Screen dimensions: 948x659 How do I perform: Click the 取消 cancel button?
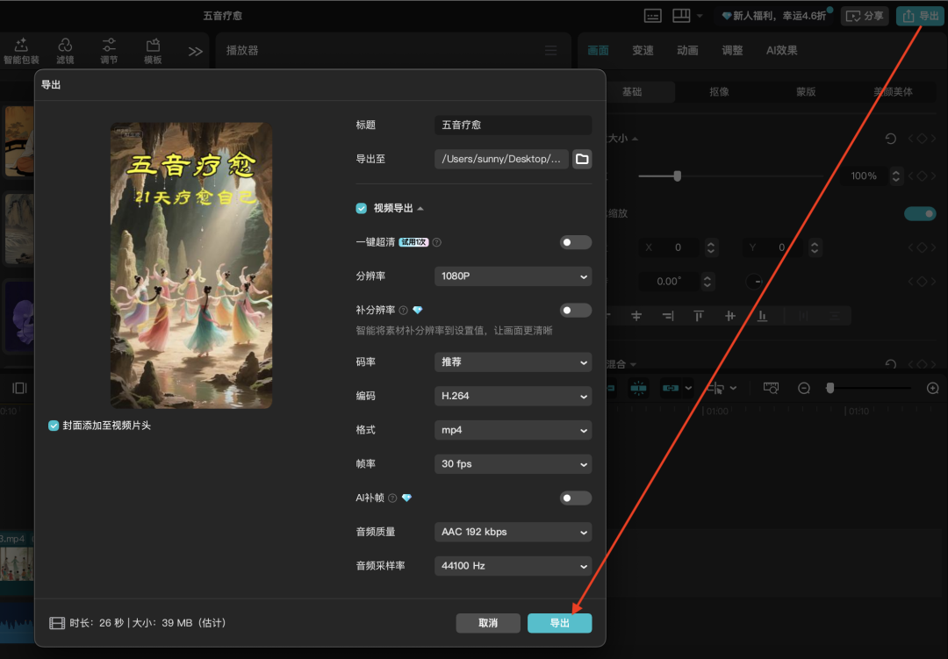[x=488, y=623]
